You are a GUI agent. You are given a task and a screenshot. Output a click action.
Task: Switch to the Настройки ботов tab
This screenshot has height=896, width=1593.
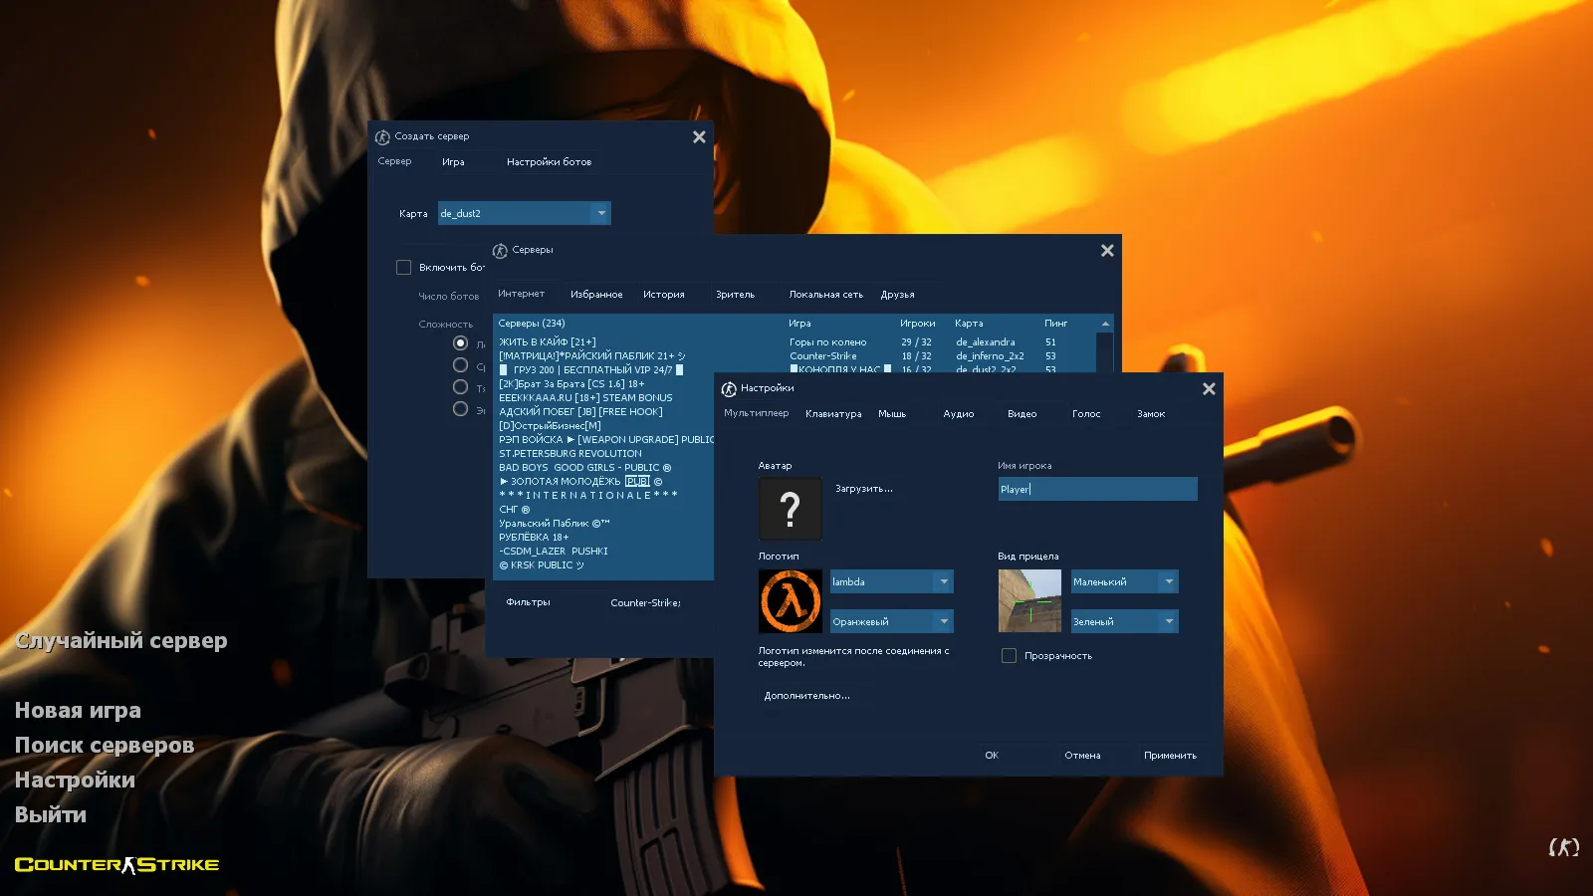pos(551,160)
